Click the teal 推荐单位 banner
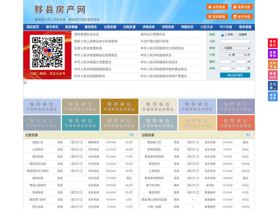The width and height of the screenshot is (278, 209). point(81,123)
